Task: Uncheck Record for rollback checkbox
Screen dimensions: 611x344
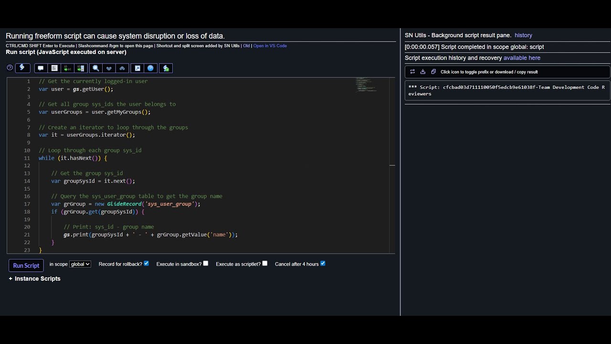Action: 147,263
